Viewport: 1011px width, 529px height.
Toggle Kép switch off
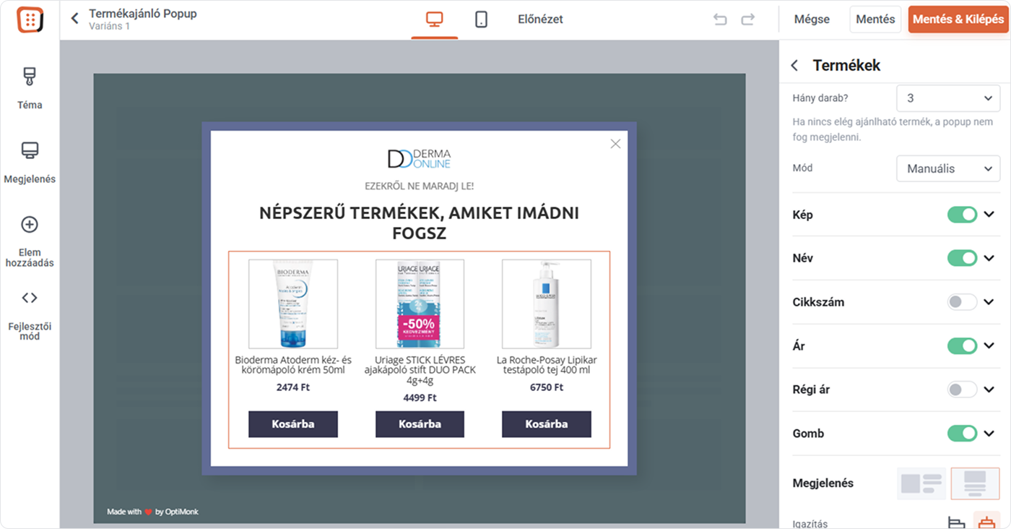coord(962,215)
